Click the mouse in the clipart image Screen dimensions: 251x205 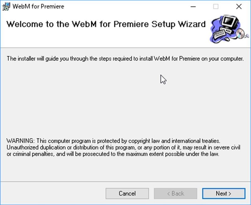pyautogui.click(x=227, y=39)
